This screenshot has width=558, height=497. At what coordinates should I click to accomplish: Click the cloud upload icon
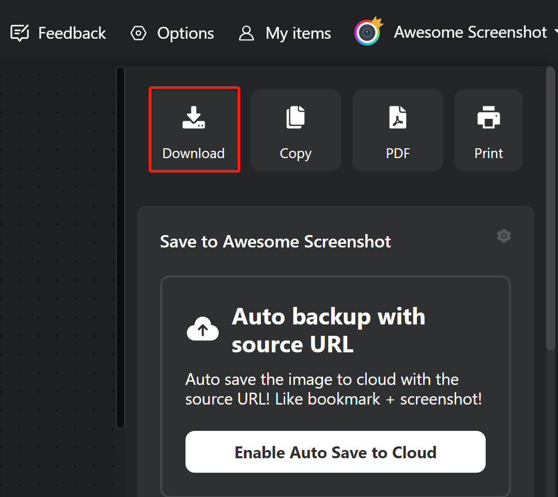[x=203, y=329]
